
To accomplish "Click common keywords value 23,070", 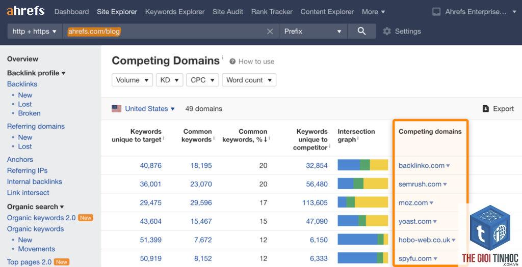I will (x=201, y=184).
